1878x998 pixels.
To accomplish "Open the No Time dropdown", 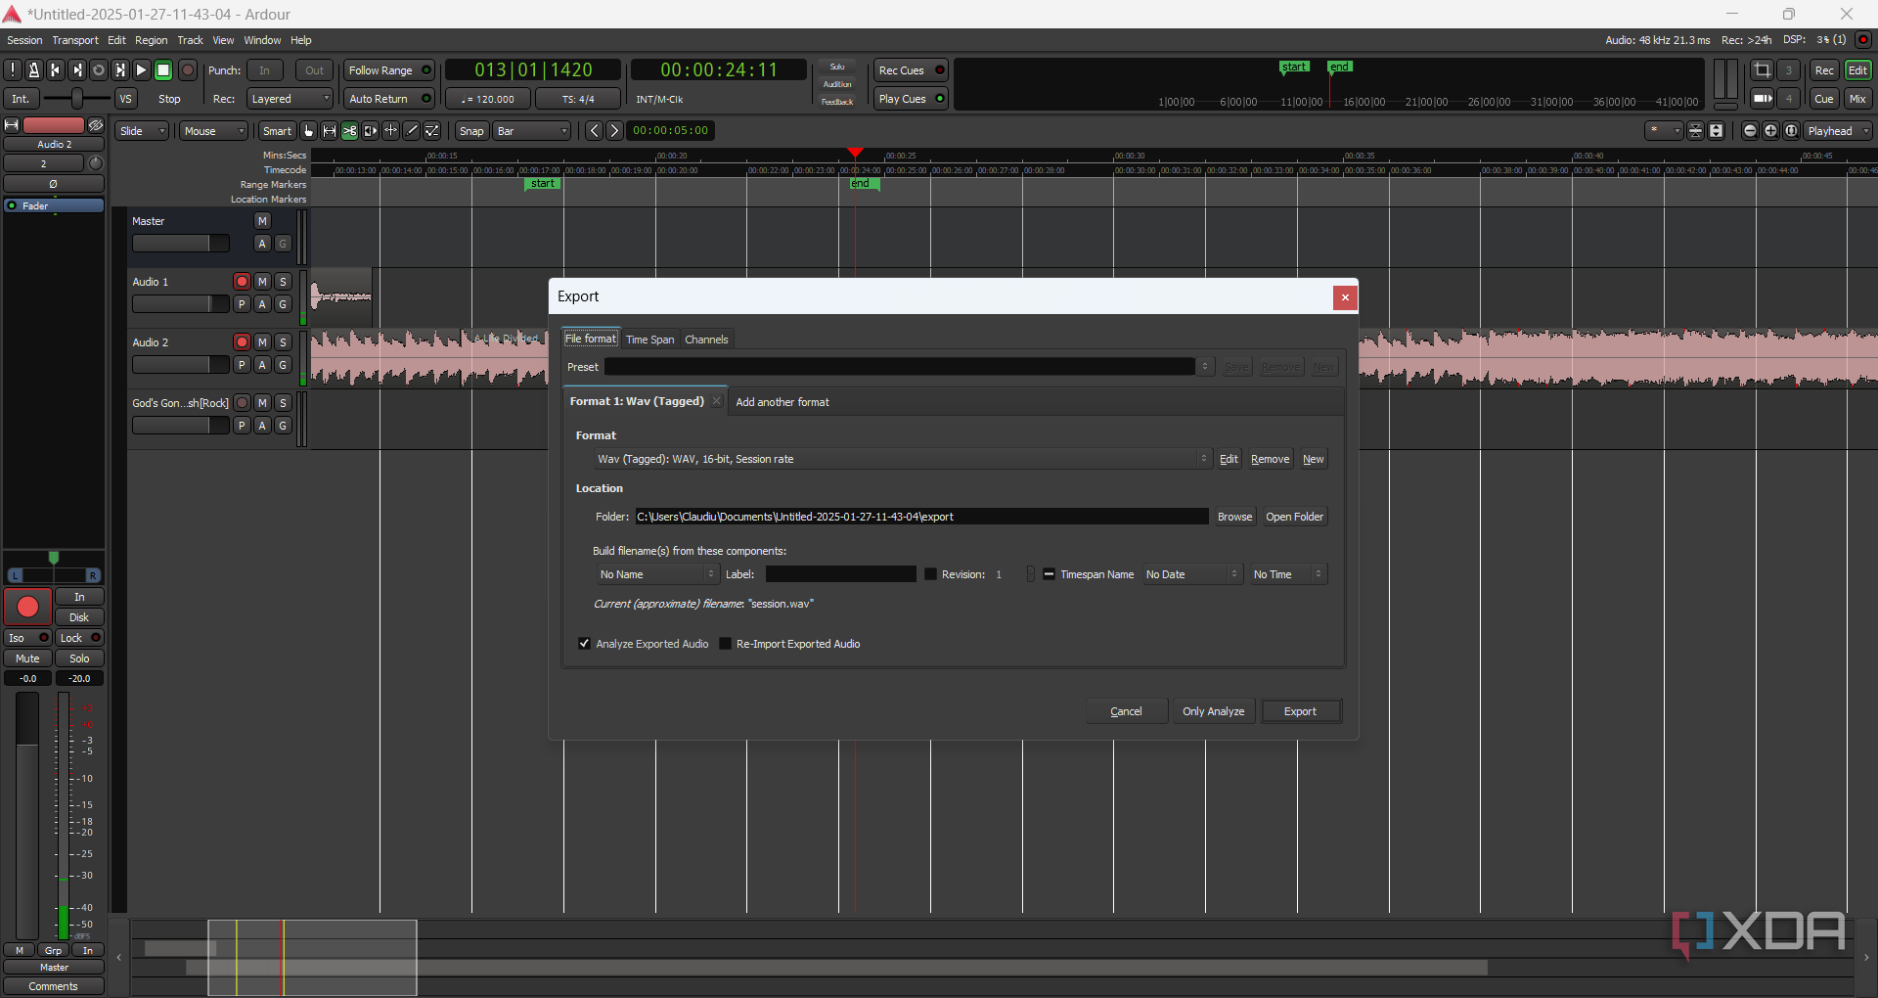I will (x=1286, y=574).
